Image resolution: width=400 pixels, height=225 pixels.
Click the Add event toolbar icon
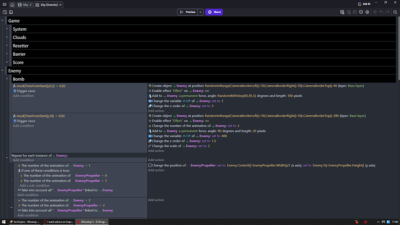(x=342, y=12)
